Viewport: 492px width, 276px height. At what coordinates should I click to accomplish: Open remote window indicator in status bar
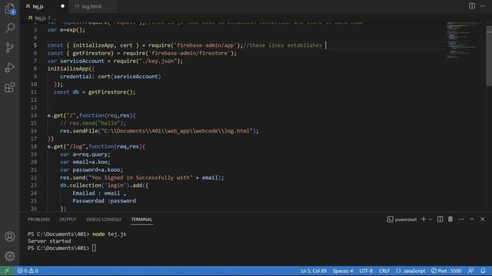pos(7,271)
